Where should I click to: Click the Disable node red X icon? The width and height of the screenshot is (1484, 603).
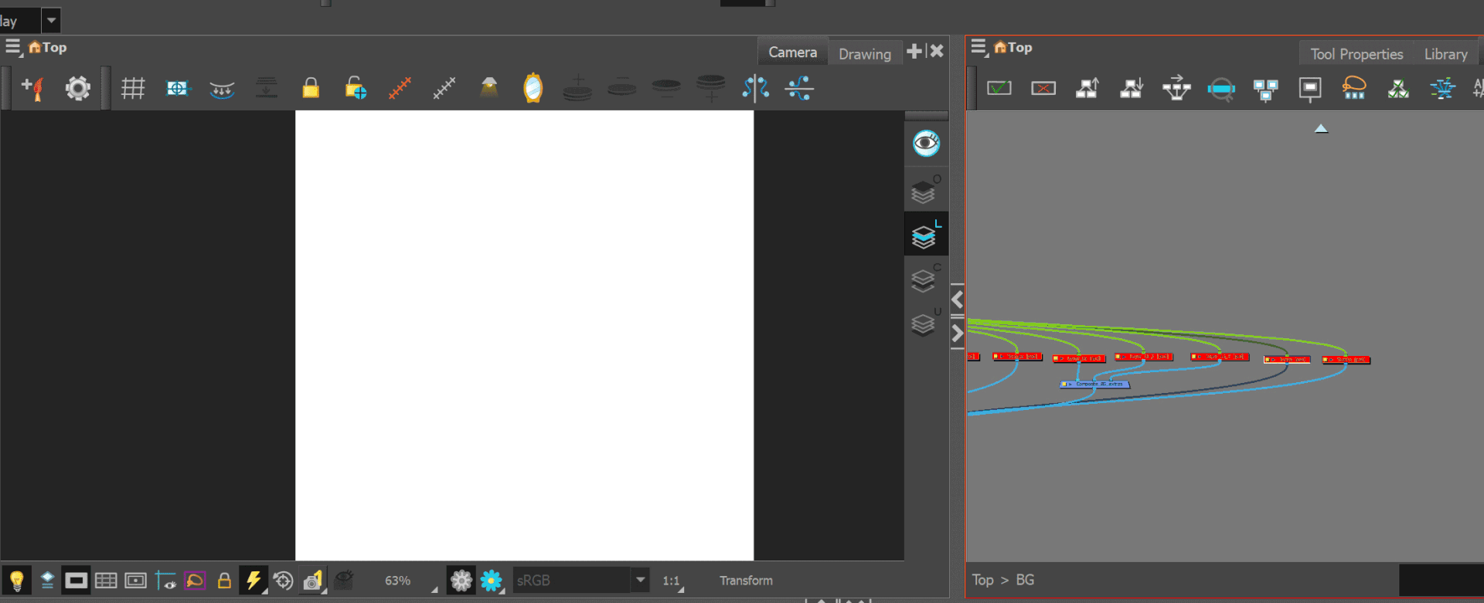click(x=1043, y=89)
